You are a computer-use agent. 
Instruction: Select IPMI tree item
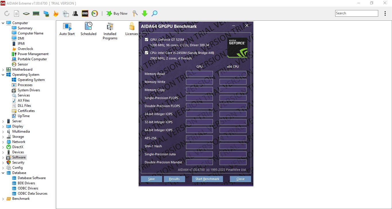coord(21,44)
